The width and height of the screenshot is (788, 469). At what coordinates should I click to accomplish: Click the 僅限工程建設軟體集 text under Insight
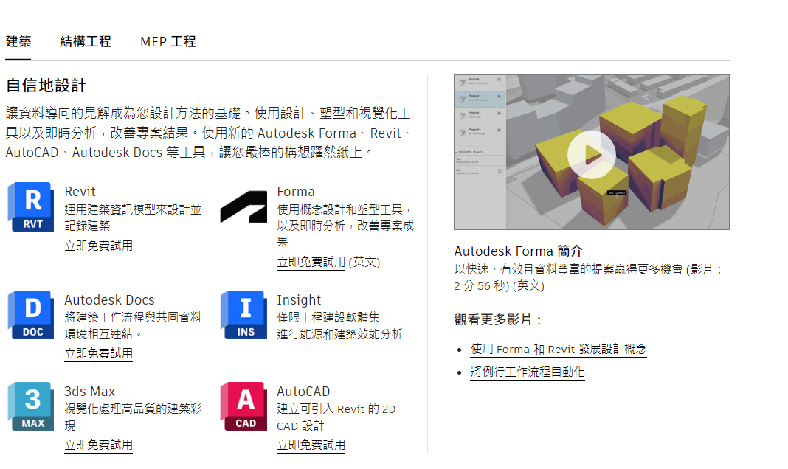click(328, 317)
